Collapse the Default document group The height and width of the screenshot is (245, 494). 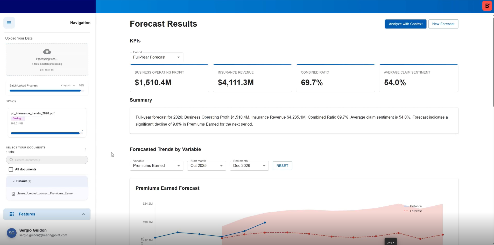coord(14,181)
